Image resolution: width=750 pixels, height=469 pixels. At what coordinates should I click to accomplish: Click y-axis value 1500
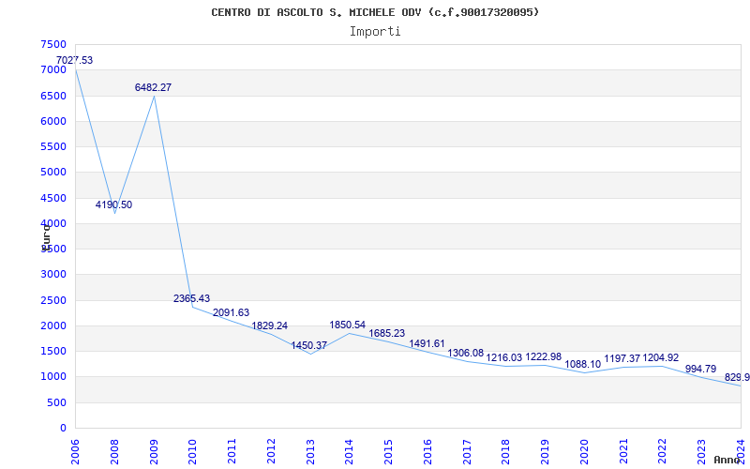pos(53,351)
